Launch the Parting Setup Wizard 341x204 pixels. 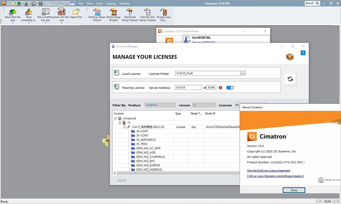point(97,12)
